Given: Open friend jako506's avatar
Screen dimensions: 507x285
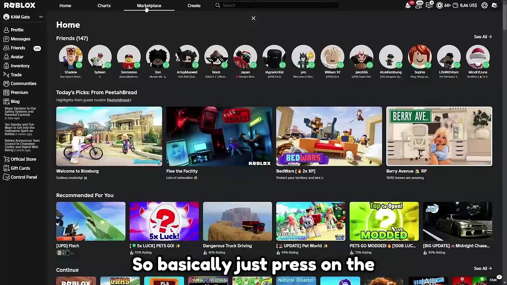Looking at the screenshot, I should coord(361,57).
